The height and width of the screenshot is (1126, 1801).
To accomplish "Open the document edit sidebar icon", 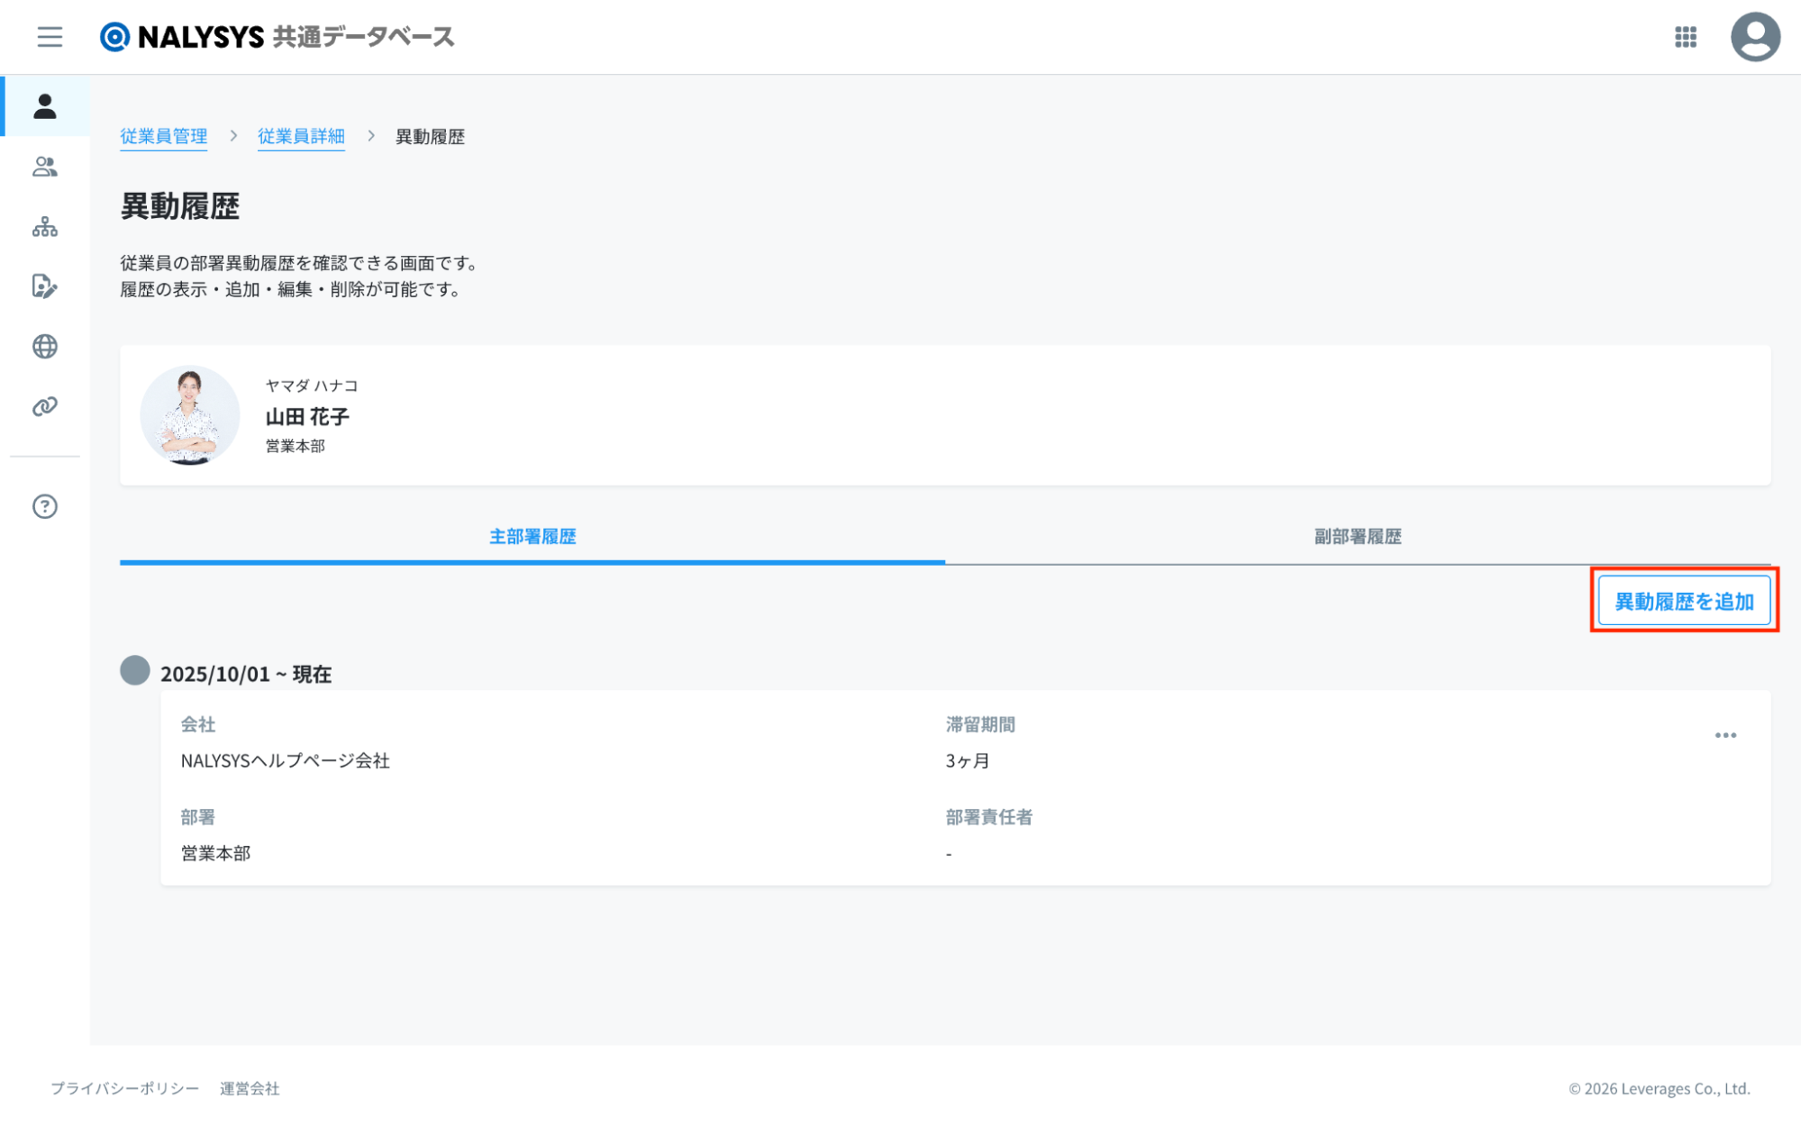I will click(x=45, y=286).
